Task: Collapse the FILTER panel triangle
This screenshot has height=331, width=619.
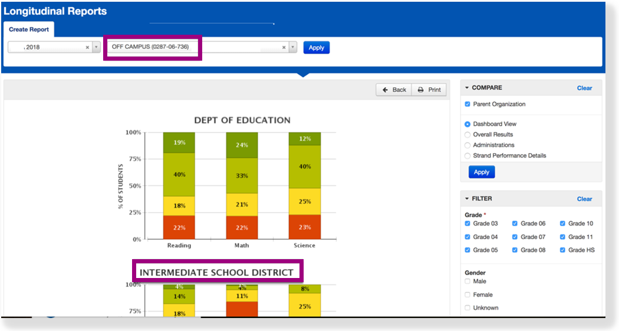Action: click(x=467, y=199)
